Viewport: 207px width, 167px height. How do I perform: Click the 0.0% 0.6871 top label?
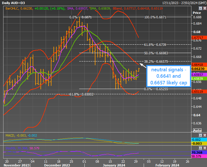pyautogui.click(x=81, y=17)
